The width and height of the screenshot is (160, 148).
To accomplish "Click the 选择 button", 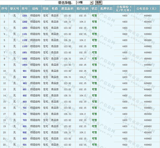I will (x=98, y=2).
